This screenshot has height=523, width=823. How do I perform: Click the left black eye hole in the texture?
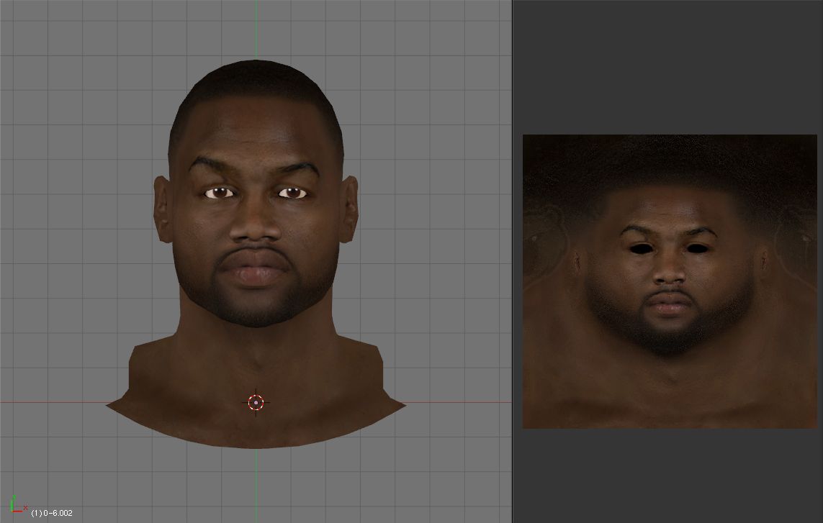640,249
